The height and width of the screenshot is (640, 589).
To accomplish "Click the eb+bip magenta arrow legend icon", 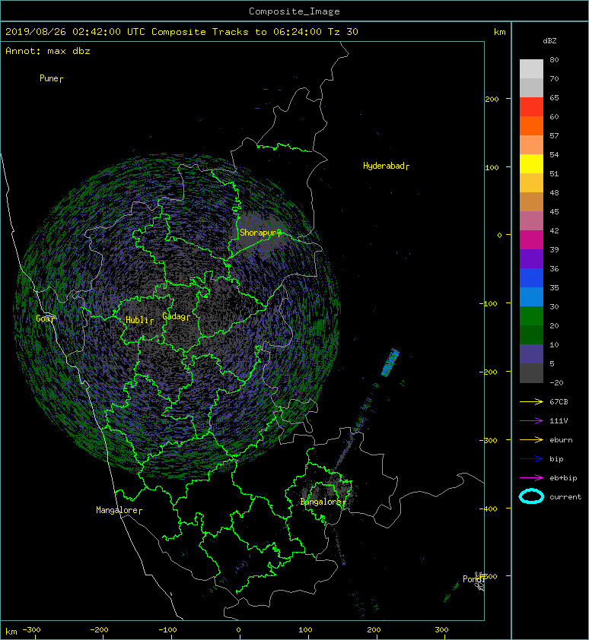I will point(531,478).
